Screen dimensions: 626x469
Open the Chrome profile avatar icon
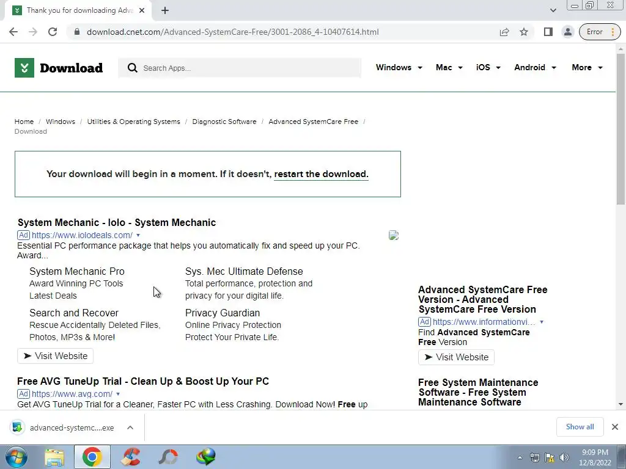[568, 32]
